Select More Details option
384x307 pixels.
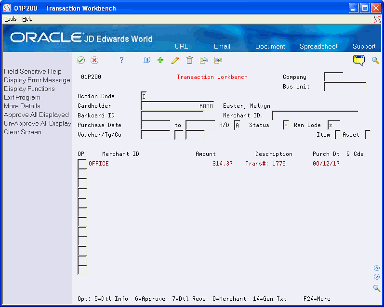[22, 106]
